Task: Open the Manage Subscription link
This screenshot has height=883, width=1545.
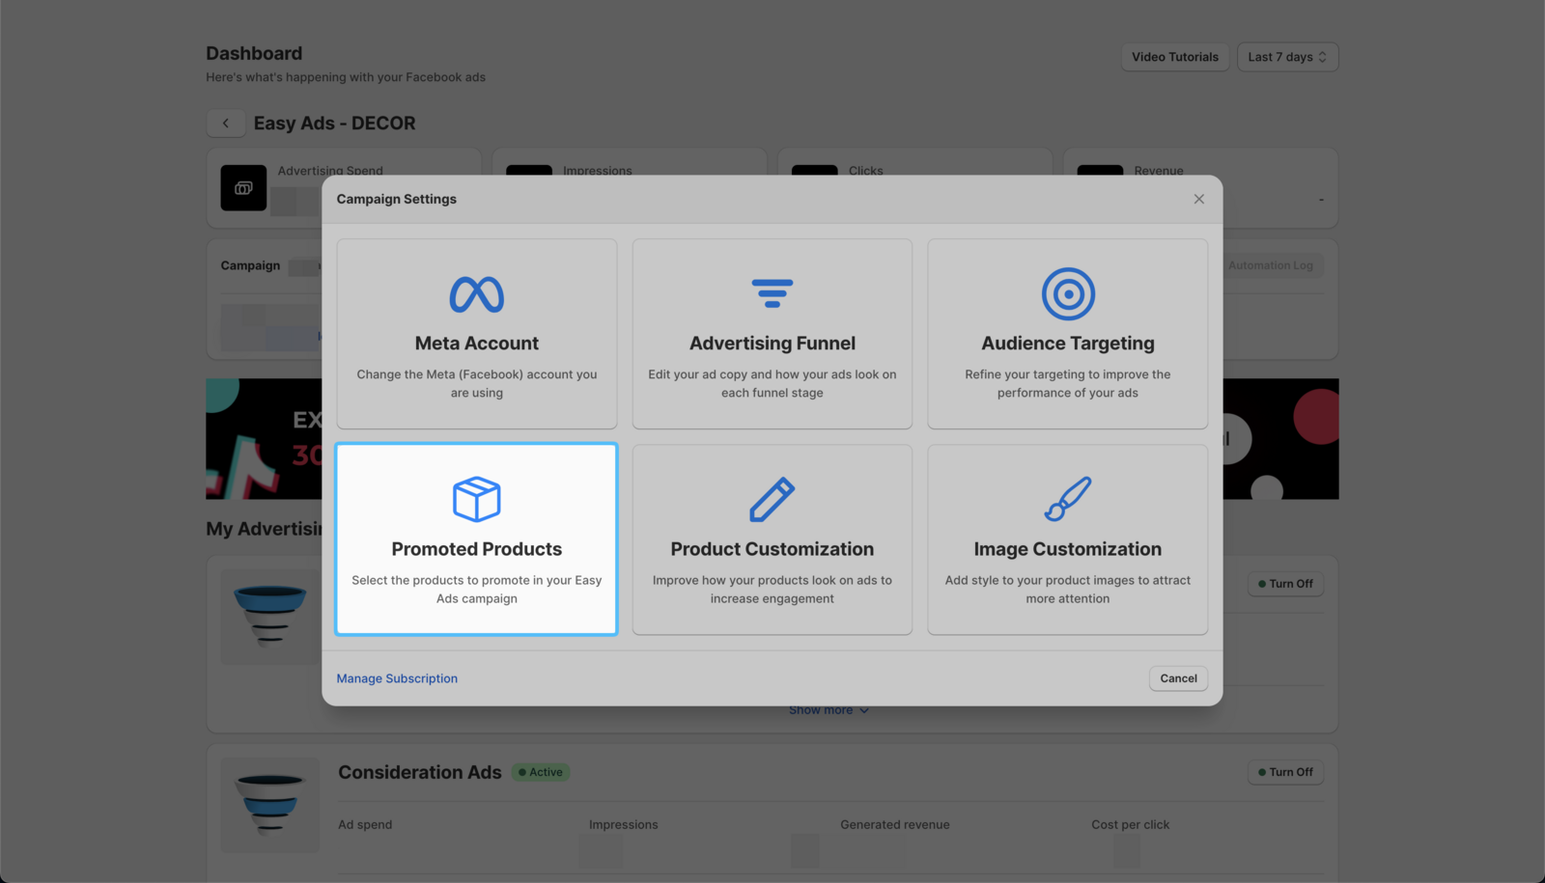Action: (396, 678)
